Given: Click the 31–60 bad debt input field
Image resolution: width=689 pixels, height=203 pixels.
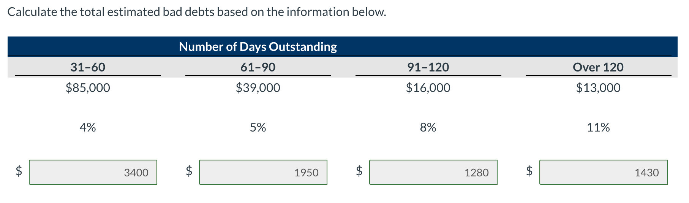Looking at the screenshot, I should point(93,172).
